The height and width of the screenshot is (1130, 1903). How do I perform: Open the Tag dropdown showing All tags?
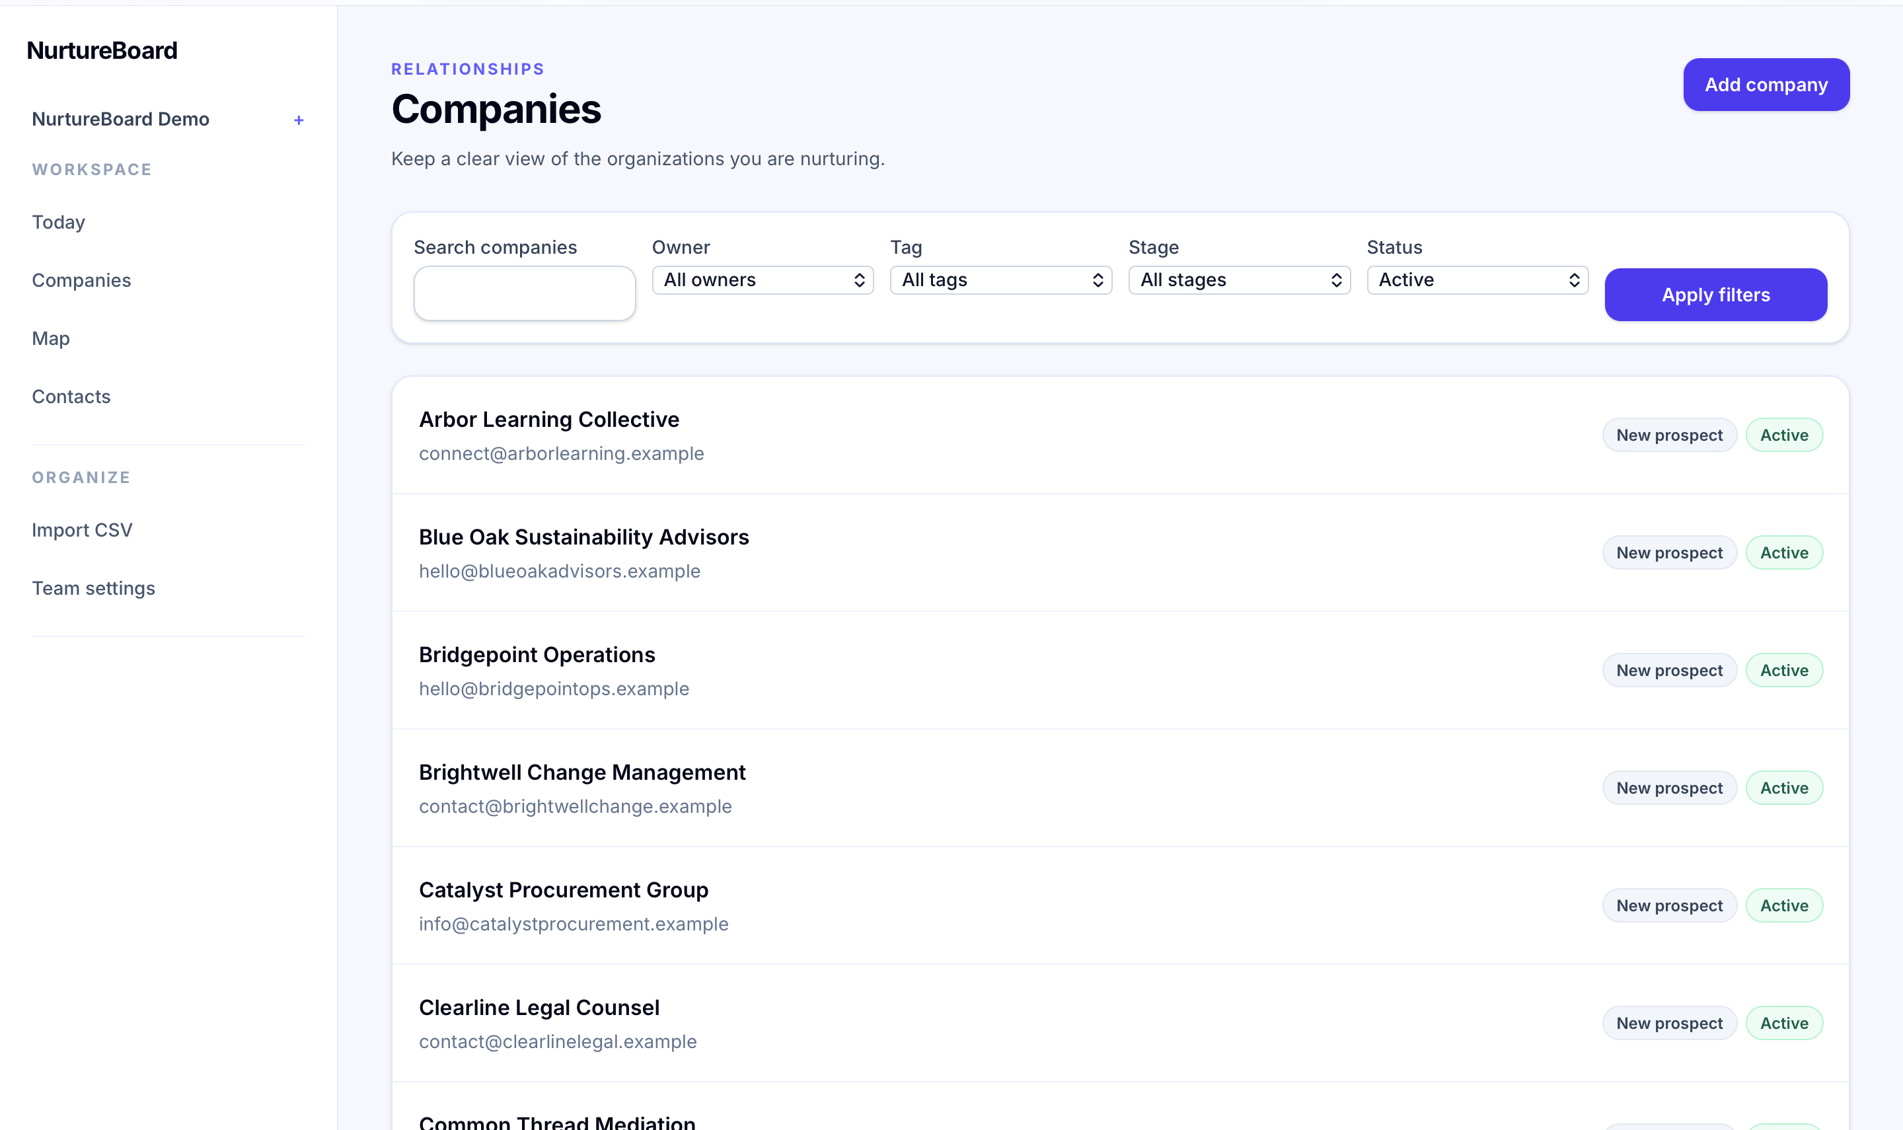click(x=1001, y=280)
